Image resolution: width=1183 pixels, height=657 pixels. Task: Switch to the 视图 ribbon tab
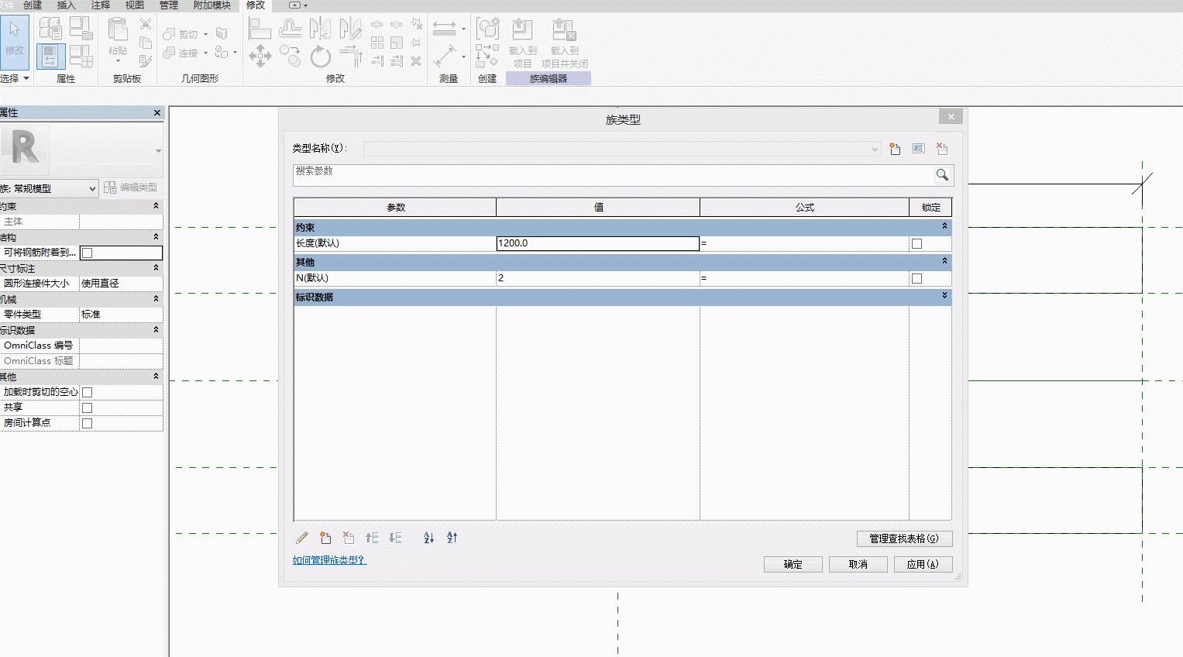coord(135,5)
